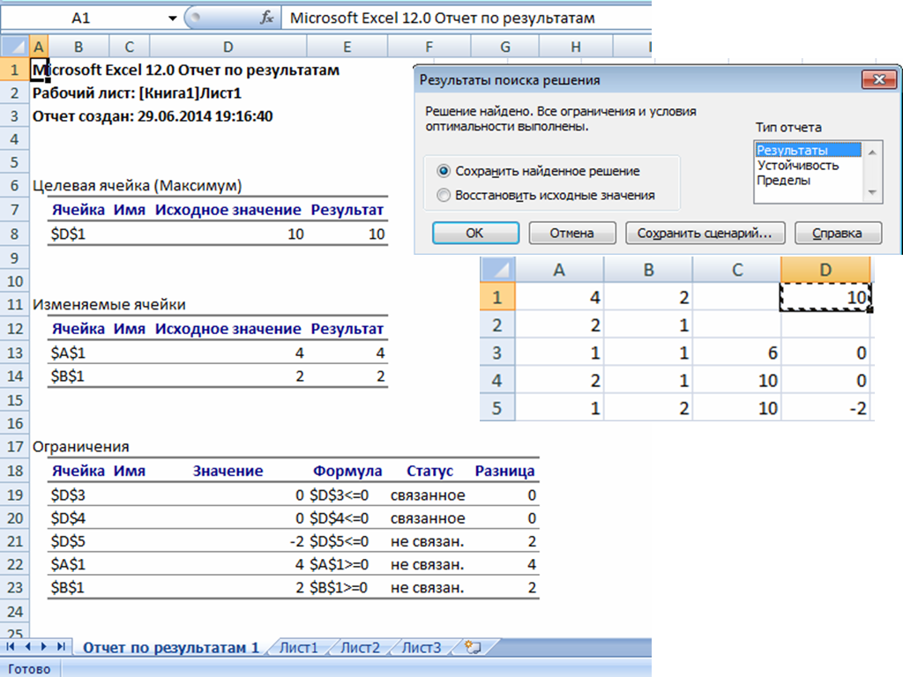Switch to the Отчет по результатам 1 tab
Viewport: 903px width, 677px height.
[x=171, y=648]
